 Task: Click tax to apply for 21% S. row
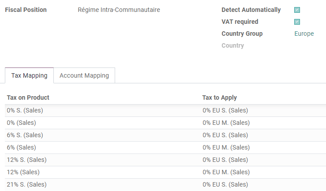[x=225, y=185]
